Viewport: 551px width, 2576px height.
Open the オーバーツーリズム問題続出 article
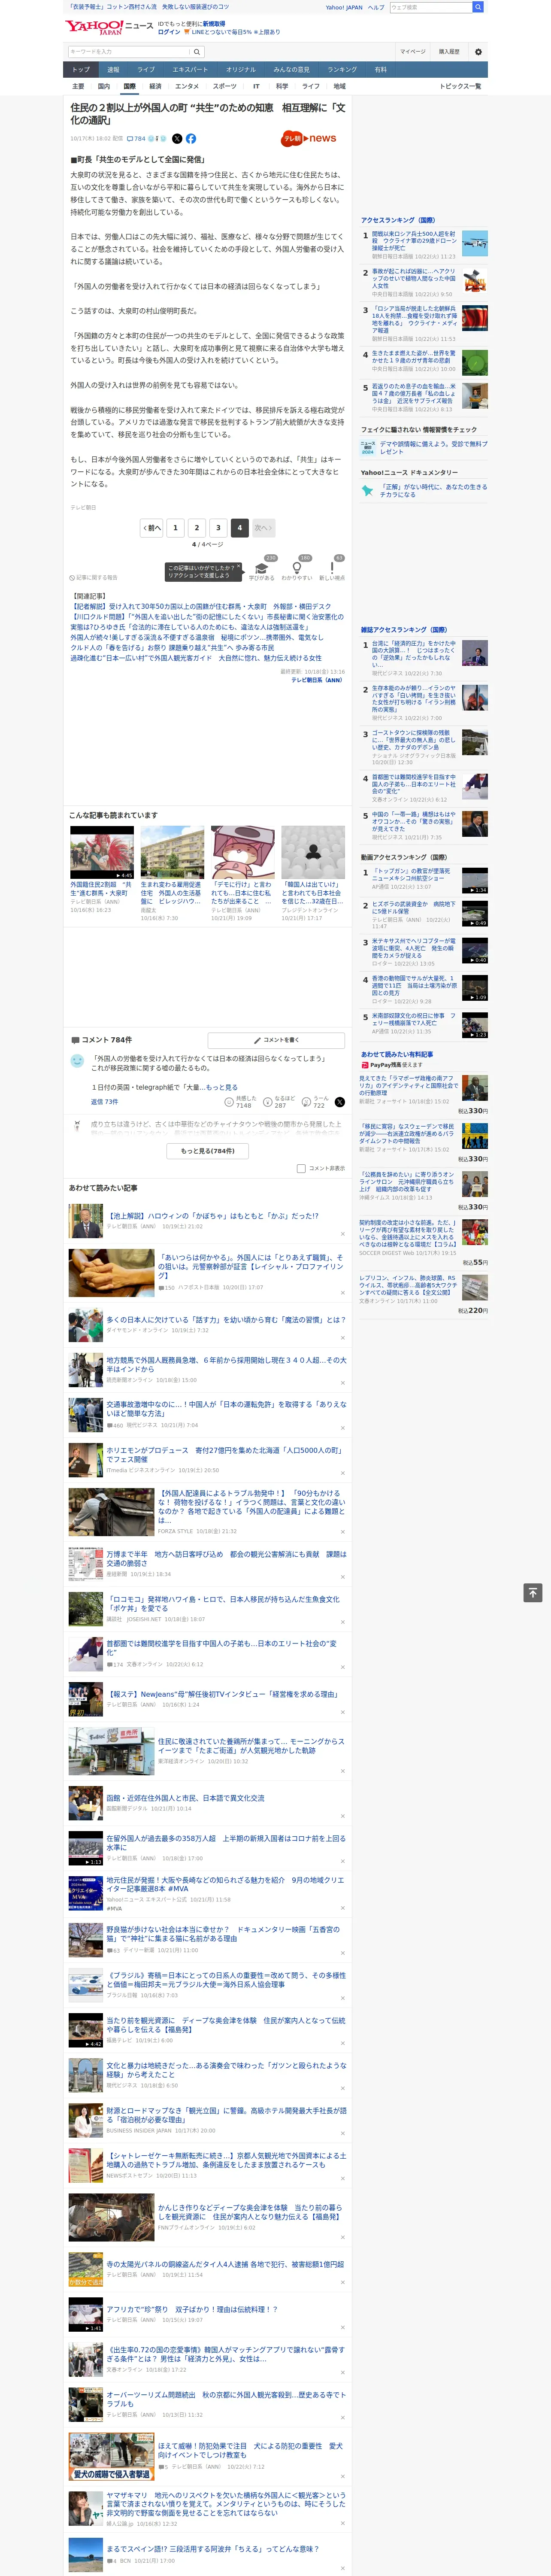pos(226,2399)
